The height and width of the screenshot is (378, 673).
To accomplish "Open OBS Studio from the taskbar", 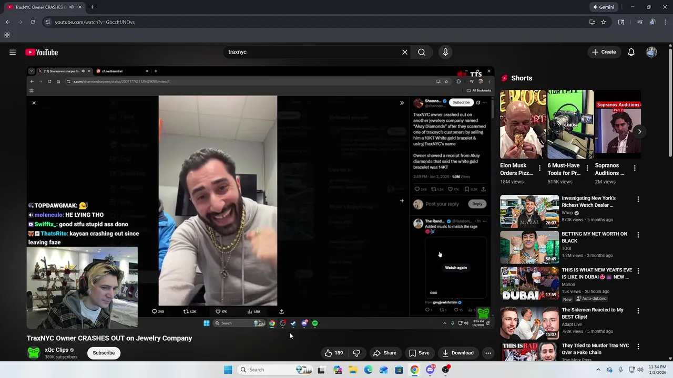I will (446, 370).
